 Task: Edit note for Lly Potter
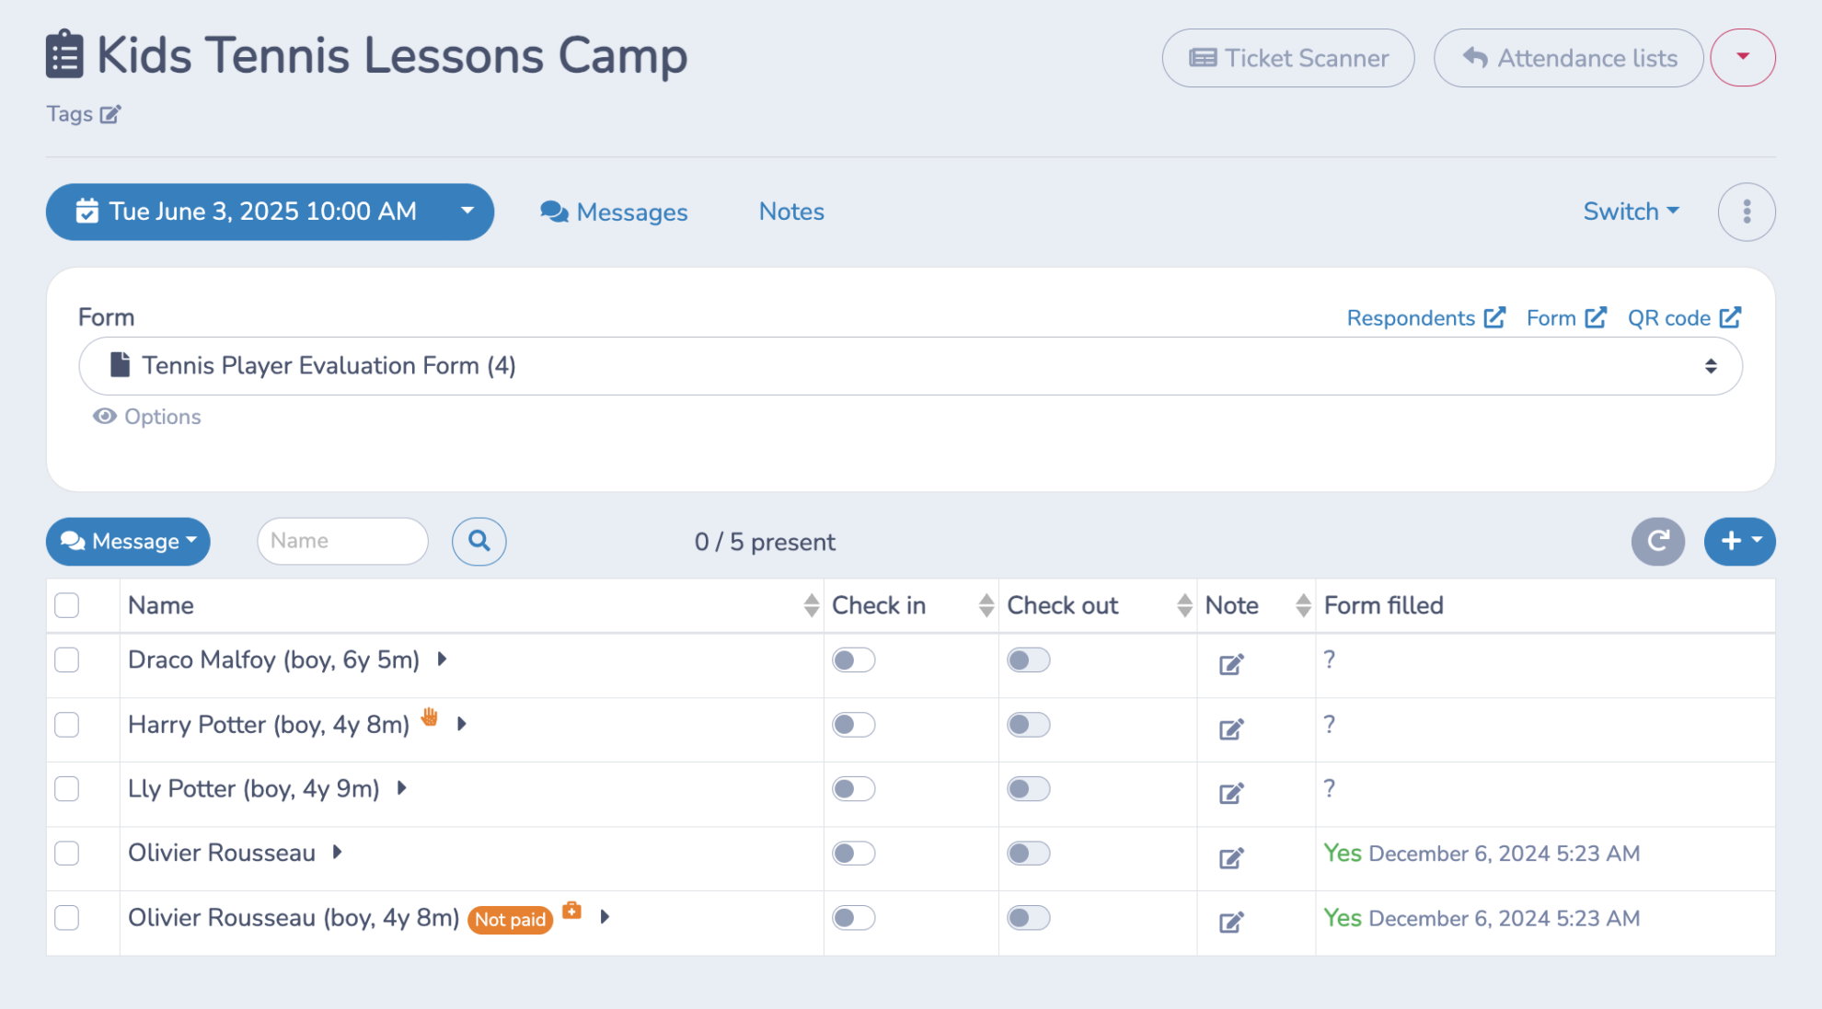click(1231, 793)
